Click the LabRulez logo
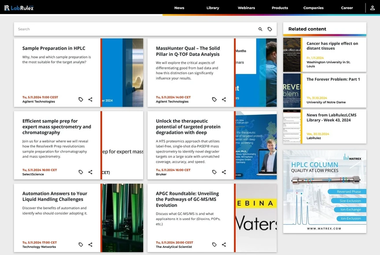The width and height of the screenshot is (380, 255). point(19,8)
